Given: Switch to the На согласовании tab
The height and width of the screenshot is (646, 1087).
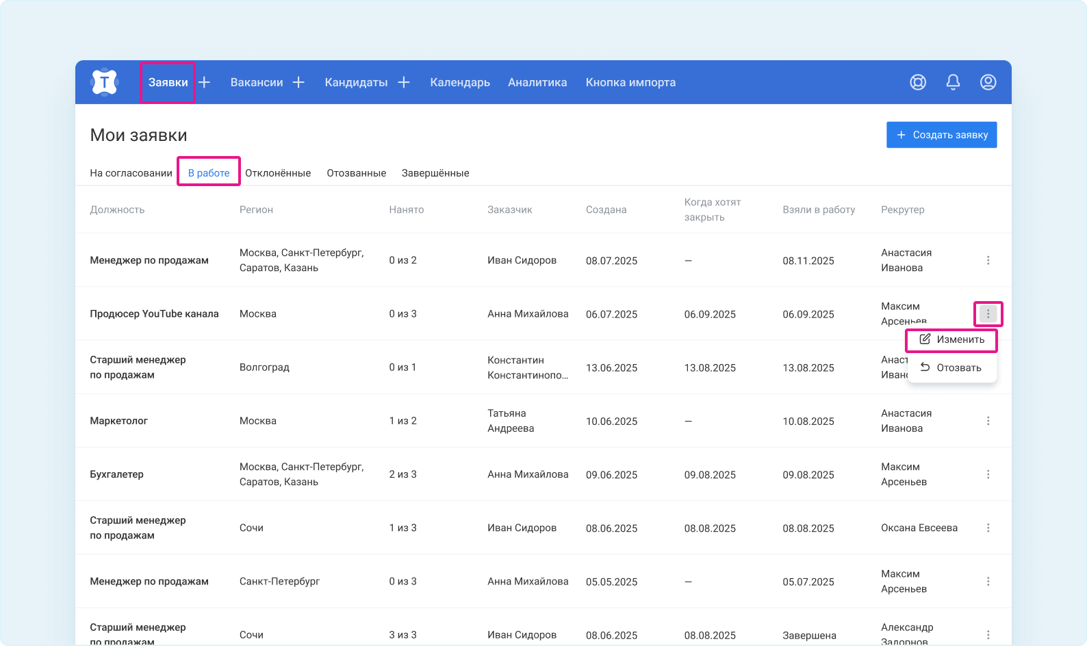Looking at the screenshot, I should [131, 173].
